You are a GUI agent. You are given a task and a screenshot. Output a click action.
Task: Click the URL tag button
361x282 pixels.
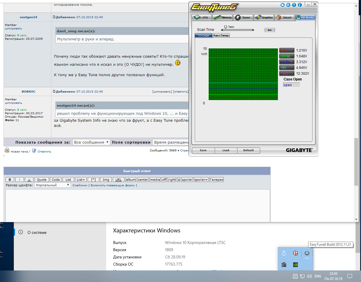point(119,179)
